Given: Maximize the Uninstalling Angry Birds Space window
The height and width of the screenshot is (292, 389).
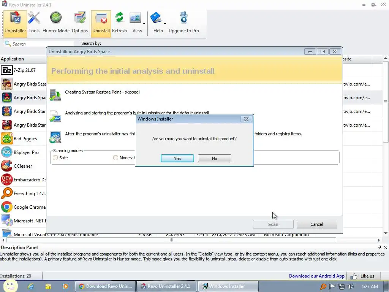Looking at the screenshot, I should click(x=323, y=51).
